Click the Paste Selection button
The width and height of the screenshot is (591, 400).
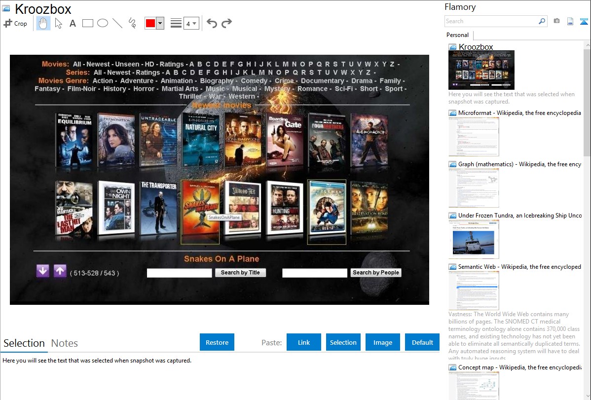(x=343, y=342)
